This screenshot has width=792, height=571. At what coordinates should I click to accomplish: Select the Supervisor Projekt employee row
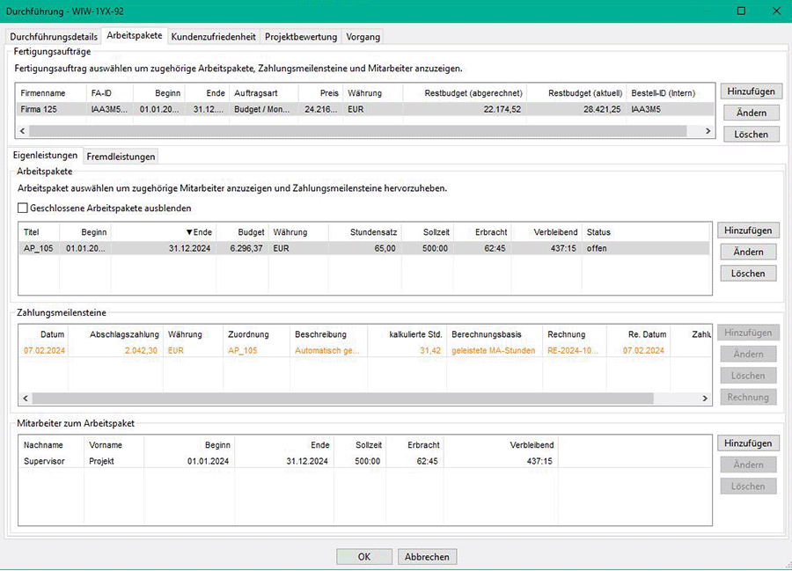pyautogui.click(x=264, y=461)
